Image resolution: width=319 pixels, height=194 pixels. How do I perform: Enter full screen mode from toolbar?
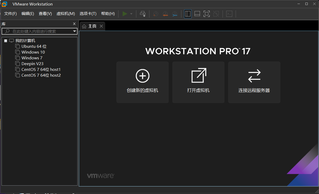pyautogui.click(x=207, y=14)
